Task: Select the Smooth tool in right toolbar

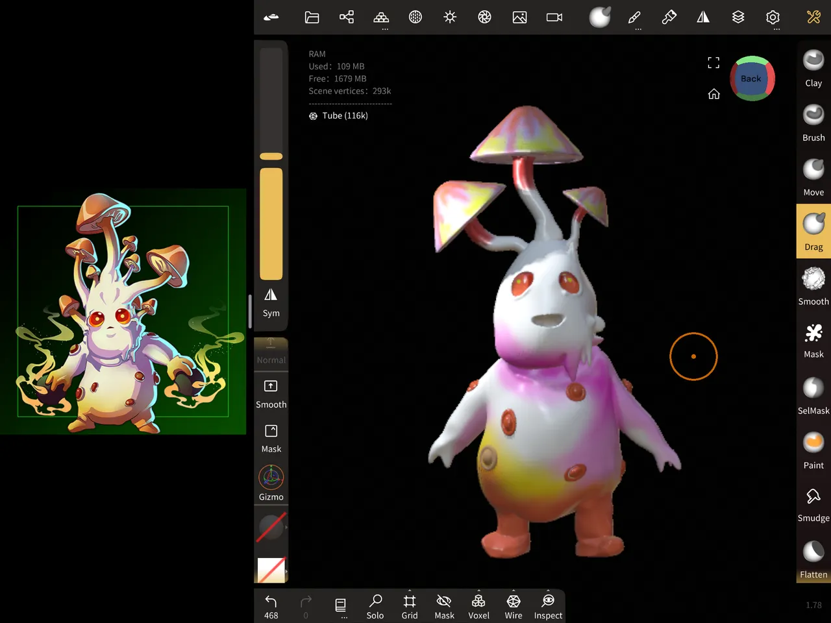Action: click(813, 286)
